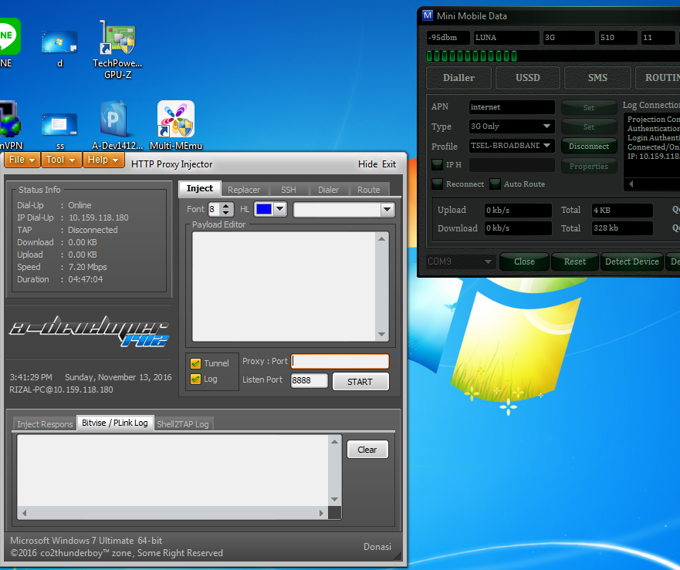The width and height of the screenshot is (680, 570).
Task: Click Payload Editor scrollbar down arrow
Action: tap(381, 334)
